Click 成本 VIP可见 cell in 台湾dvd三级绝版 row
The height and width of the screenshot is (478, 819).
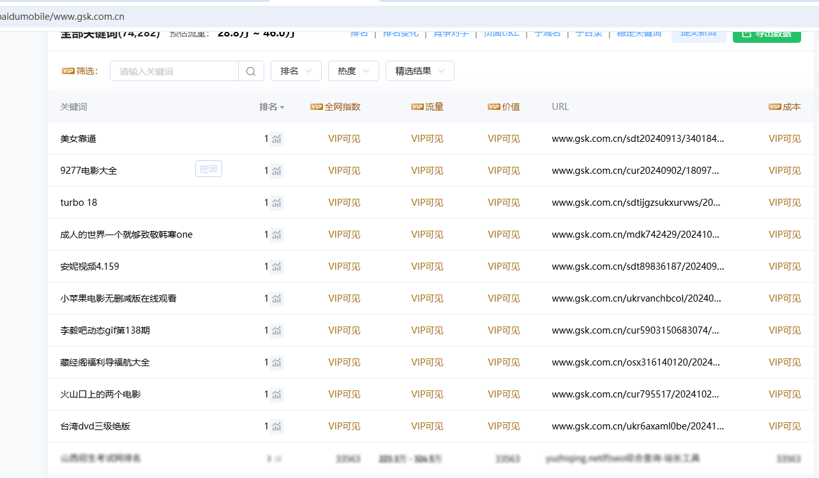coord(785,426)
